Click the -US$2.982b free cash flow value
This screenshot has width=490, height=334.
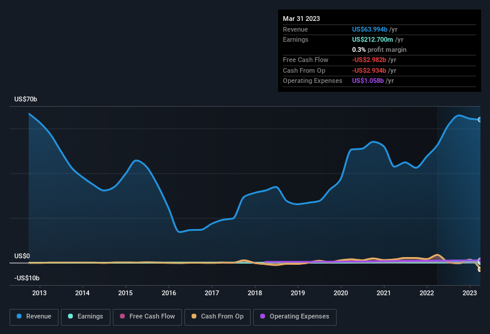tap(369, 60)
